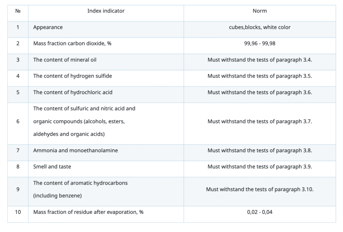Select the "Appearance" row label
The height and width of the screenshot is (232, 343).
coord(48,27)
